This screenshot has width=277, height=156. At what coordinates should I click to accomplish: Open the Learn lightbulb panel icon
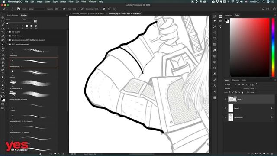[220, 26]
